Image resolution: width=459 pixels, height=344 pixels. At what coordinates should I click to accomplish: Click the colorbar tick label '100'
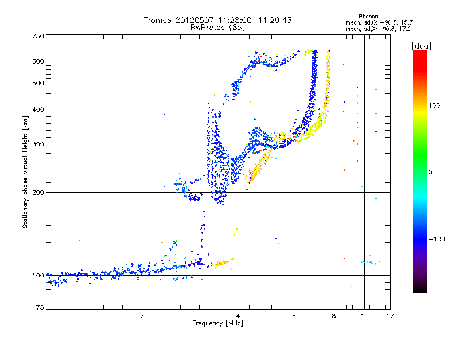434,105
